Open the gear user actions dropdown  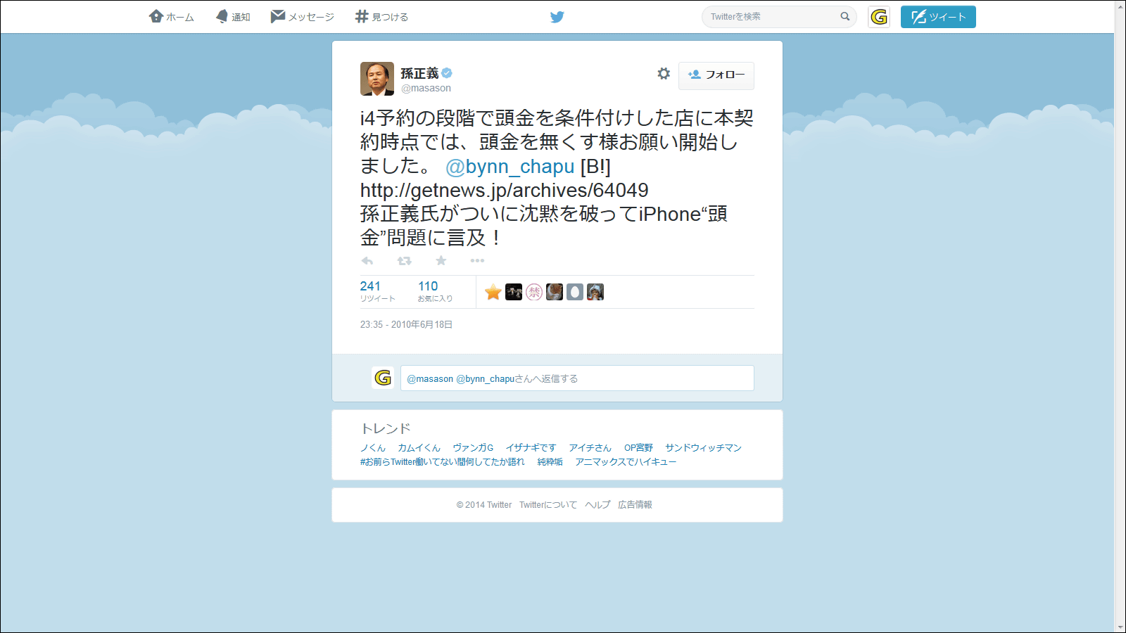664,74
